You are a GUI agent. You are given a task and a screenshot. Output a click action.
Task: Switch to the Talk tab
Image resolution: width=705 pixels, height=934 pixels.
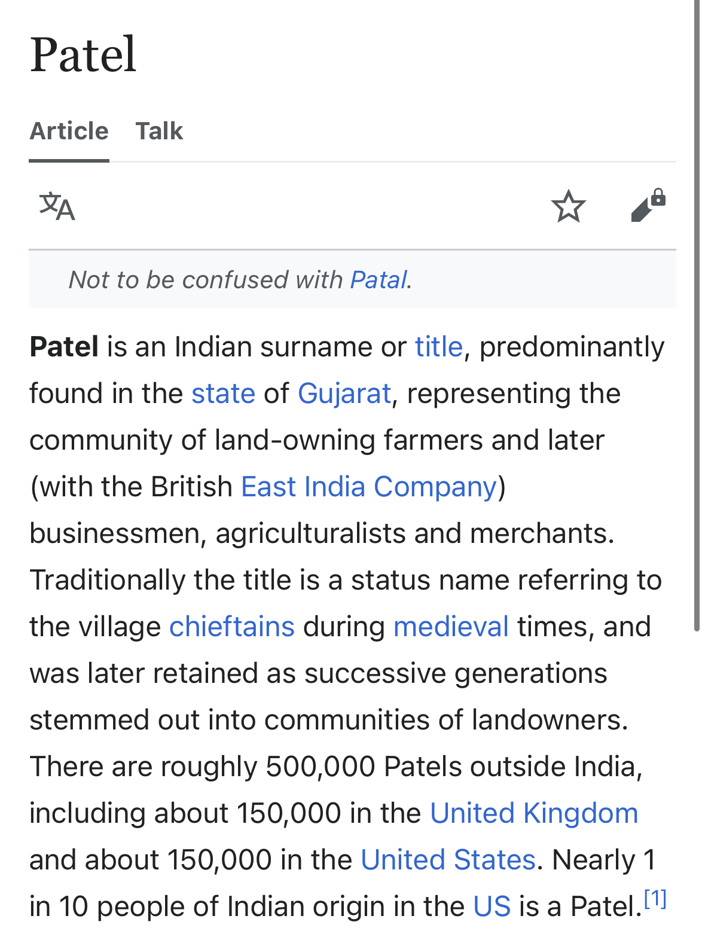pos(159,131)
